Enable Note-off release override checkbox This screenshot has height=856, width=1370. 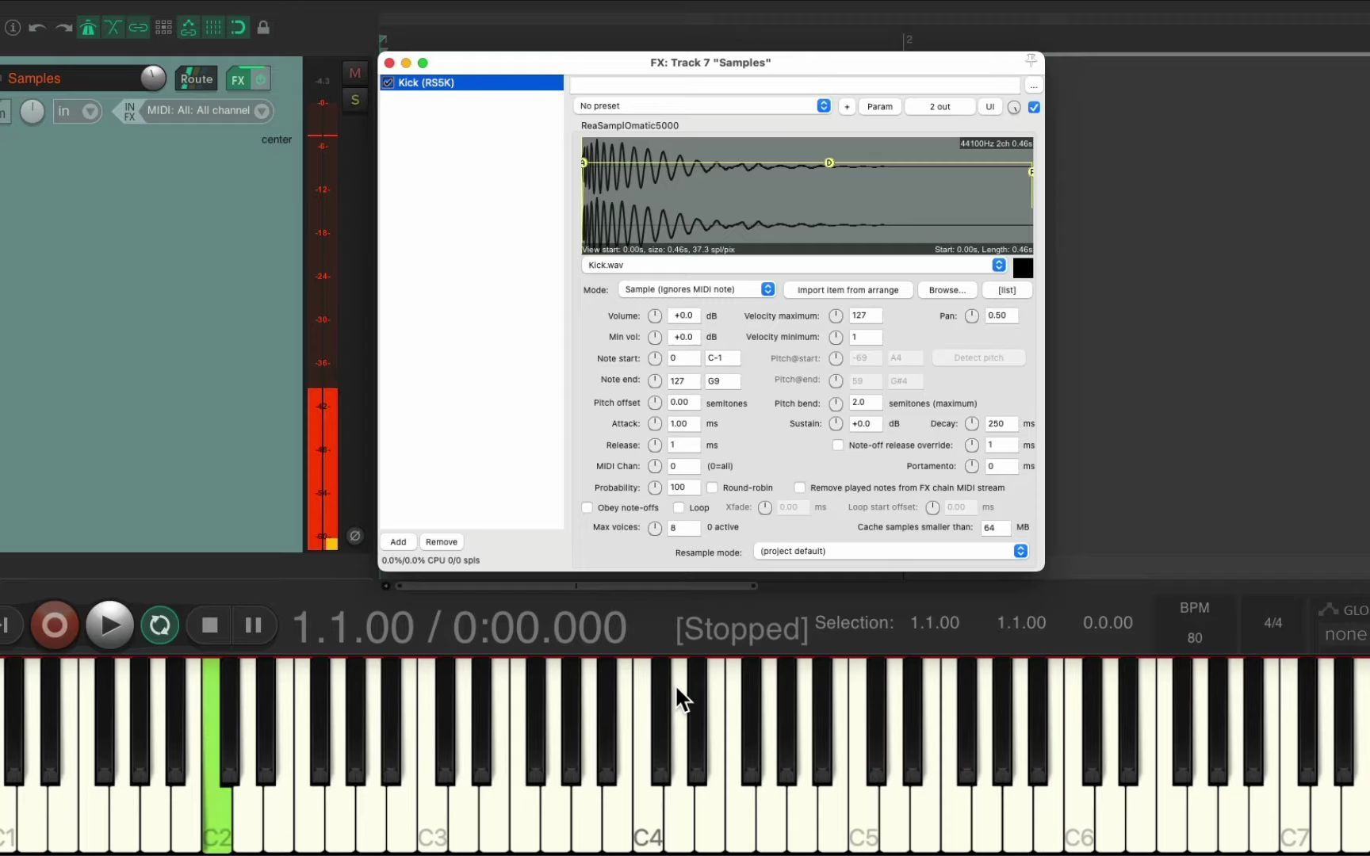(838, 445)
